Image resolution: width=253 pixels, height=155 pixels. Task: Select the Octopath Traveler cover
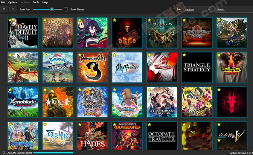coord(162,136)
